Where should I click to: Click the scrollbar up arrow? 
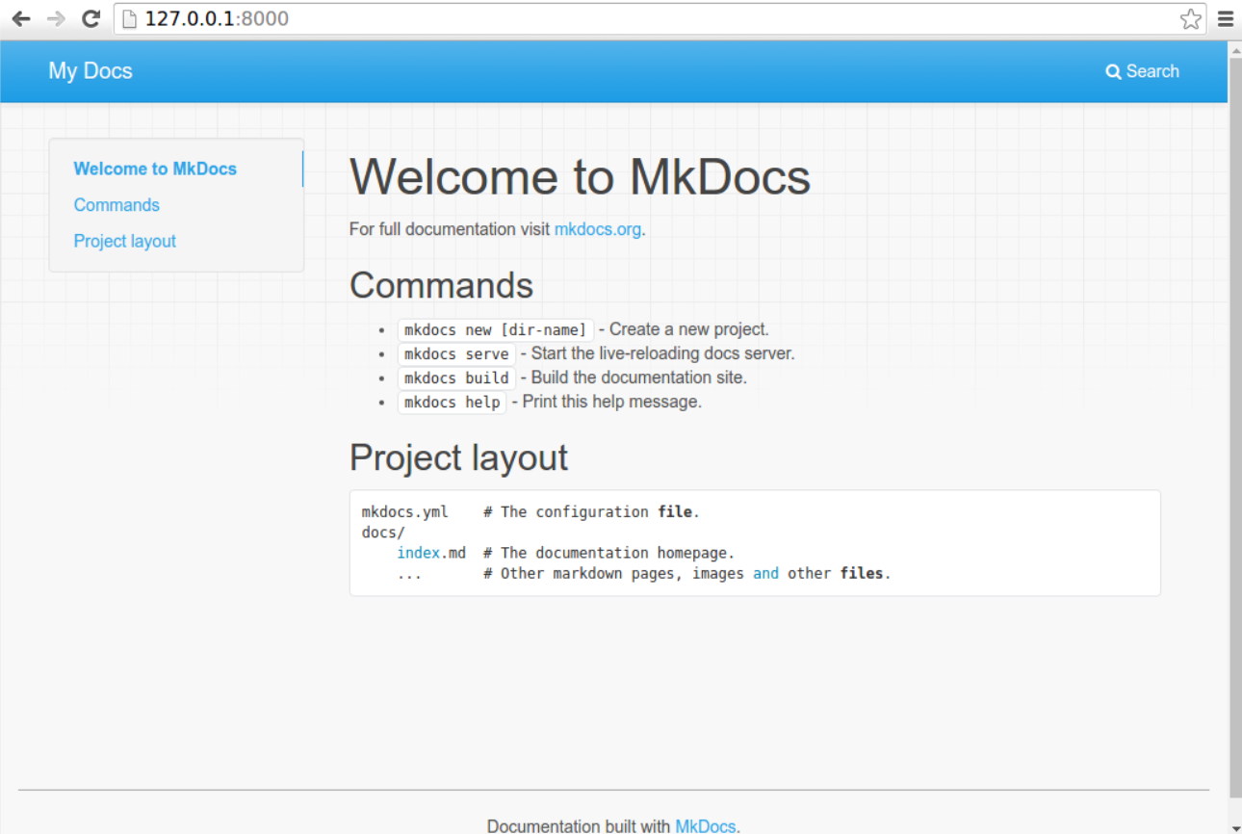point(1235,48)
